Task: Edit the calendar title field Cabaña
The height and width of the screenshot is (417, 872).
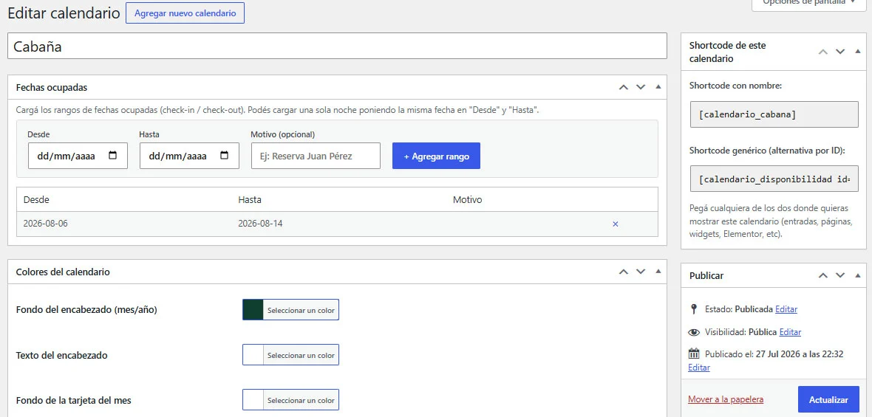Action: coord(337,46)
